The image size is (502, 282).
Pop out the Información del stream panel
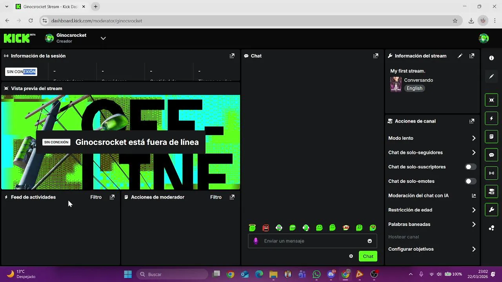pyautogui.click(x=472, y=56)
